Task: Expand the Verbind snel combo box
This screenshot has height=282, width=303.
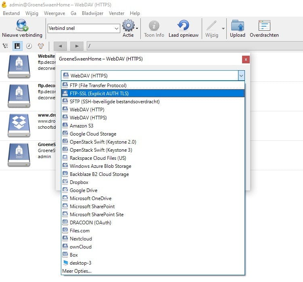Action: click(117, 28)
